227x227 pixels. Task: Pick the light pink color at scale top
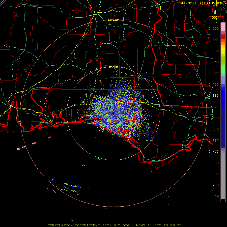click(223, 27)
